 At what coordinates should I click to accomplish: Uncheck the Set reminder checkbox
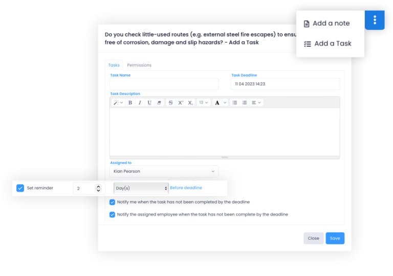click(20, 188)
